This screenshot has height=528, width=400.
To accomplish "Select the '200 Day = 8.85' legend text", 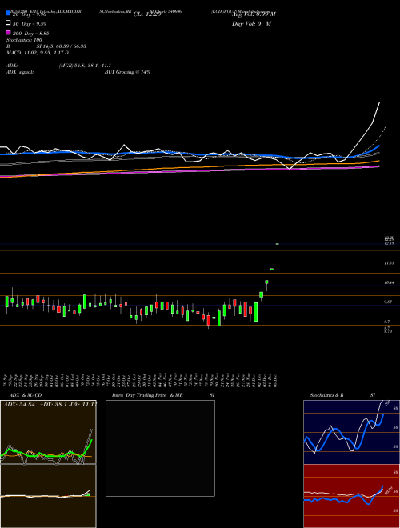I will pos(31,34).
